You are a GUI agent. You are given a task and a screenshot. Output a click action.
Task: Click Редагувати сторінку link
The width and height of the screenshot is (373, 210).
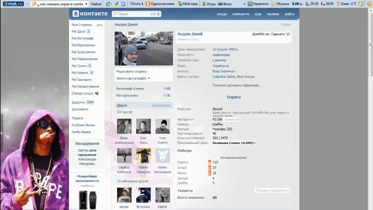tap(132, 72)
